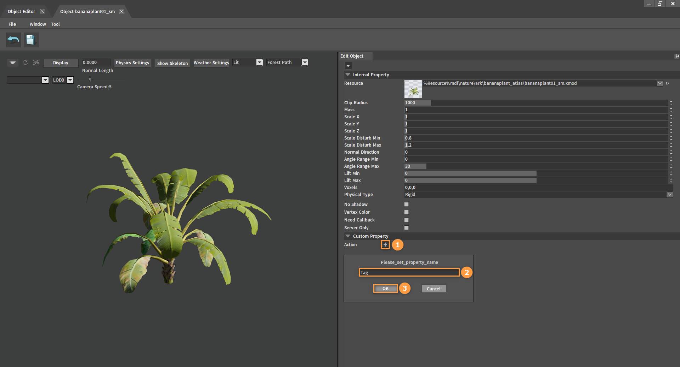Click the Scale Z value field

(x=536, y=131)
